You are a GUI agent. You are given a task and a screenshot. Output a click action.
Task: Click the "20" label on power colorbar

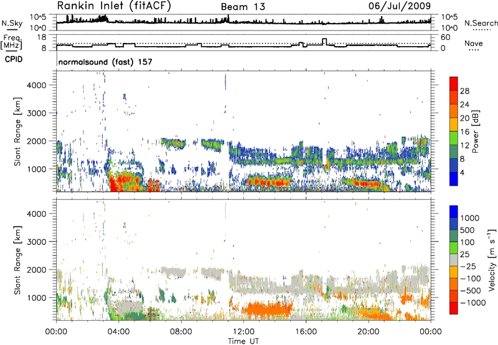coord(464,118)
